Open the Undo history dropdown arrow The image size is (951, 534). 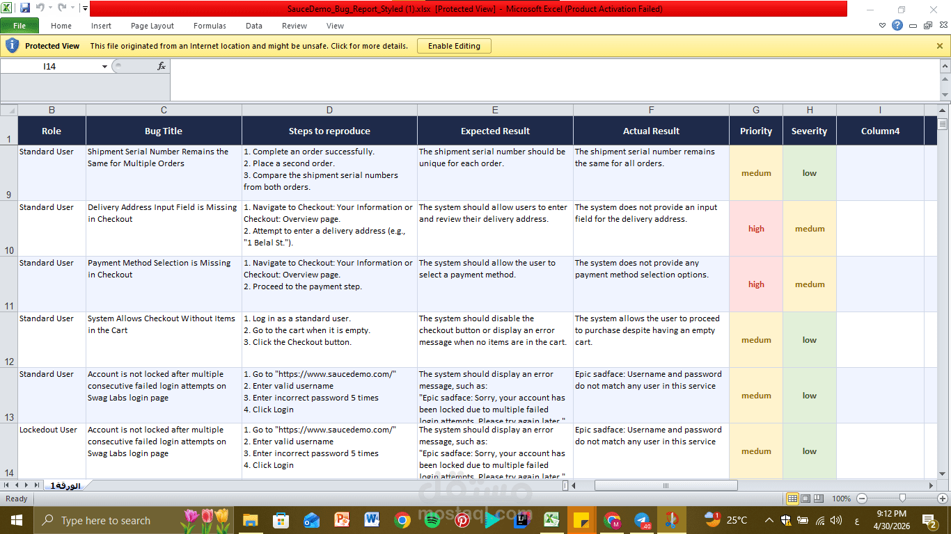tap(50, 8)
